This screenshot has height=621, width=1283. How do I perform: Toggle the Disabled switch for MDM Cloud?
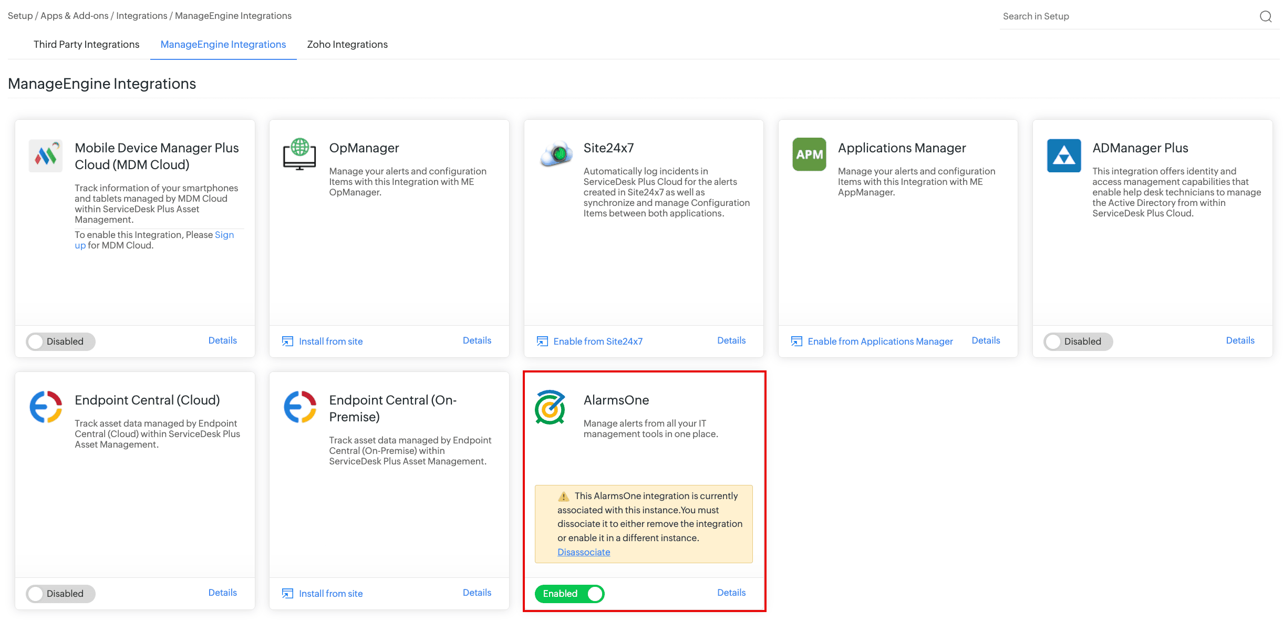point(60,341)
